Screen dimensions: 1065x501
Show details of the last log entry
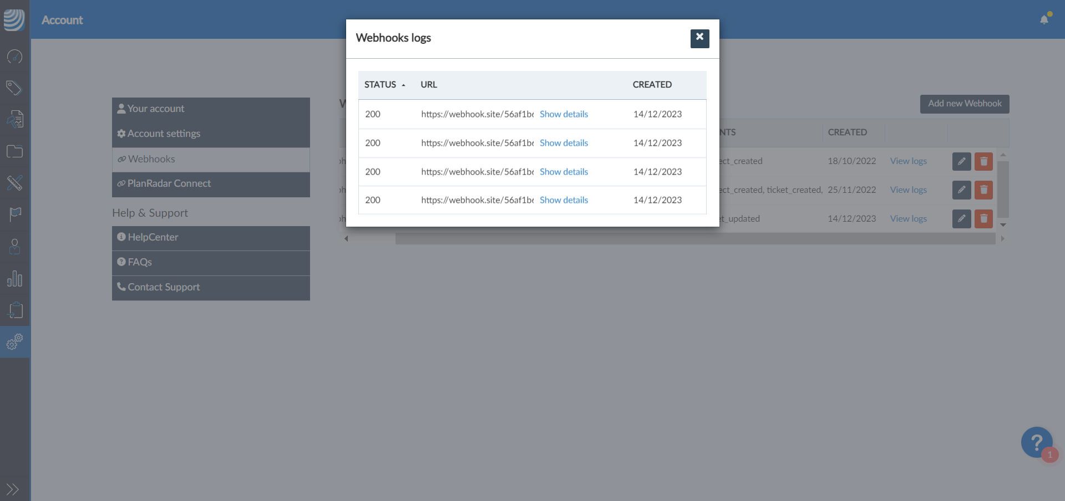point(564,200)
